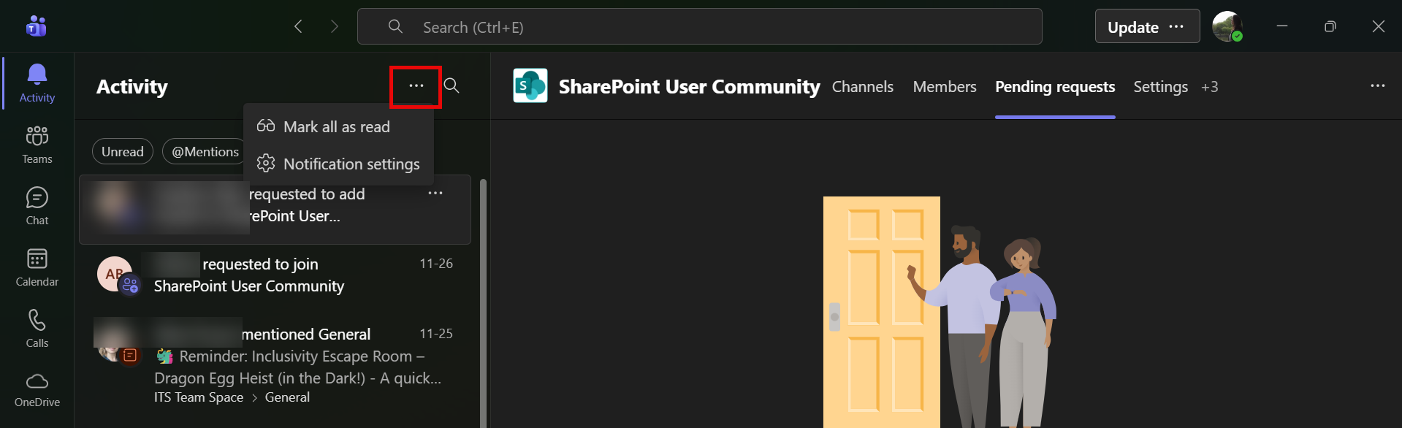
Task: Open more options on first notification
Action: click(435, 193)
